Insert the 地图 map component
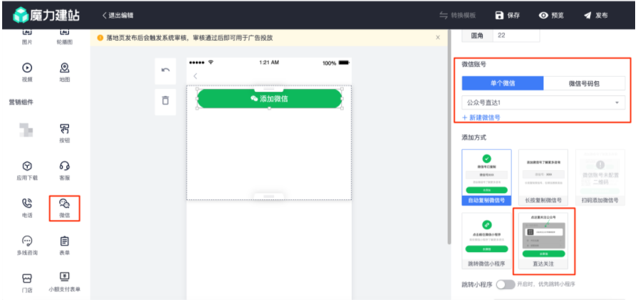The image size is (638, 302). click(64, 71)
